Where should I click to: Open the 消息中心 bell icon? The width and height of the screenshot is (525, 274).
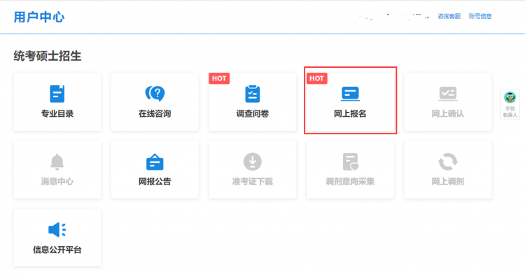57,161
